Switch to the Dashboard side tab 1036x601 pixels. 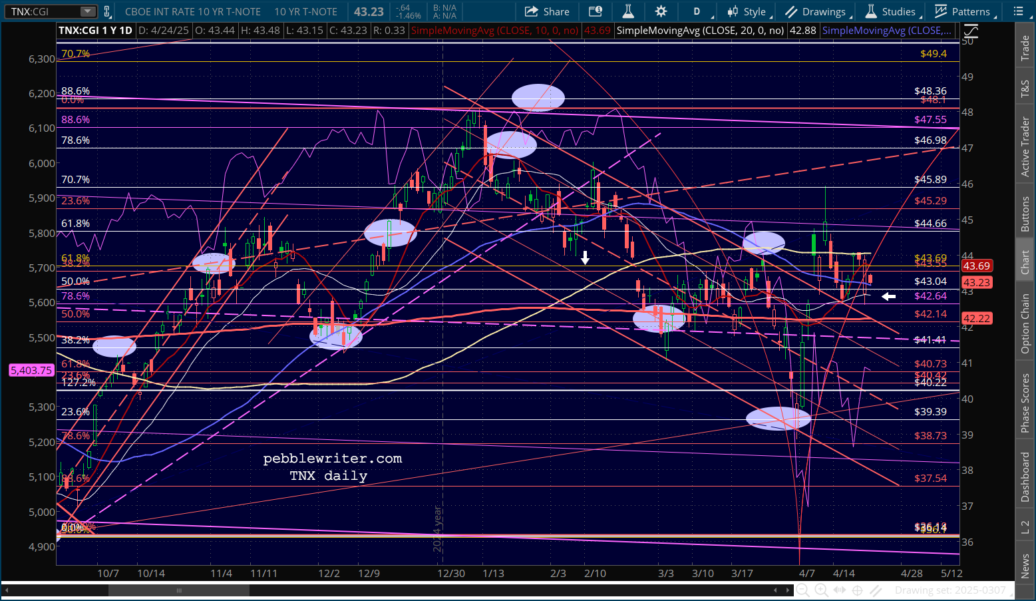click(1025, 477)
